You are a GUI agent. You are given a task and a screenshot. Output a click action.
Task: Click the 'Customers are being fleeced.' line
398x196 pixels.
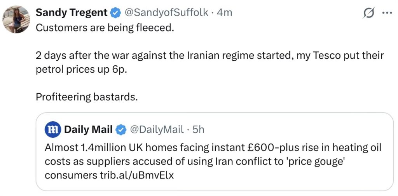click(104, 28)
